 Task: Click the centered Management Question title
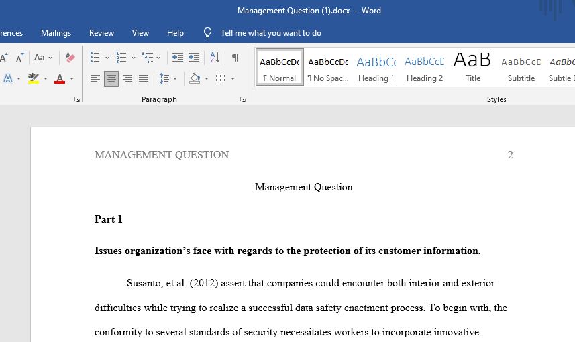coord(304,187)
